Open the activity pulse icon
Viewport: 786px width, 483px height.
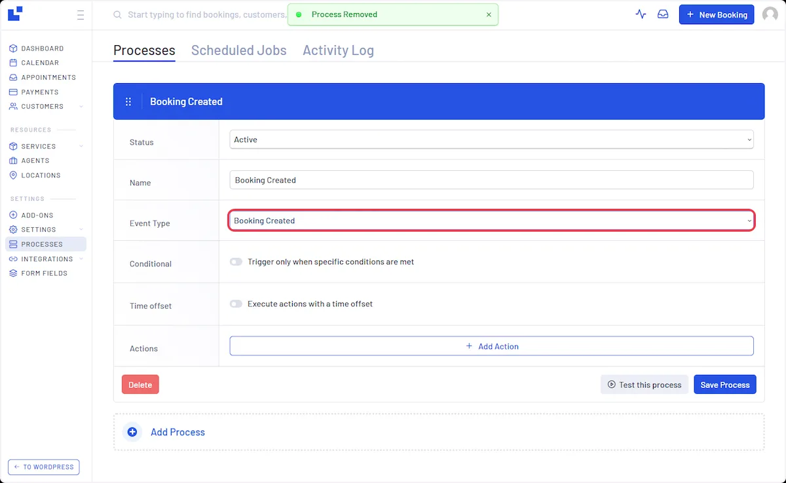click(641, 14)
